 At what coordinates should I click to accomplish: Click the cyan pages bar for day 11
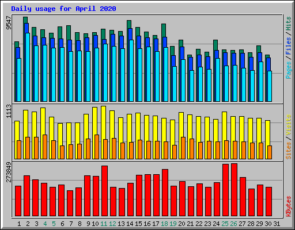pos(105,72)
